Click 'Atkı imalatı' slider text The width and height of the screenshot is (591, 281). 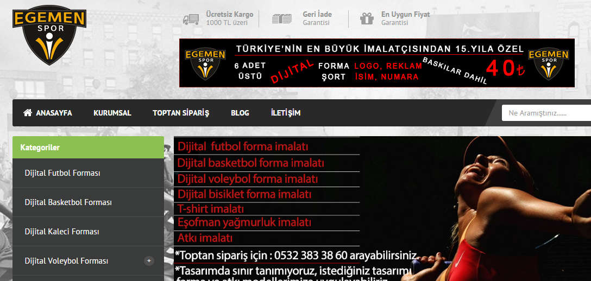(x=205, y=238)
